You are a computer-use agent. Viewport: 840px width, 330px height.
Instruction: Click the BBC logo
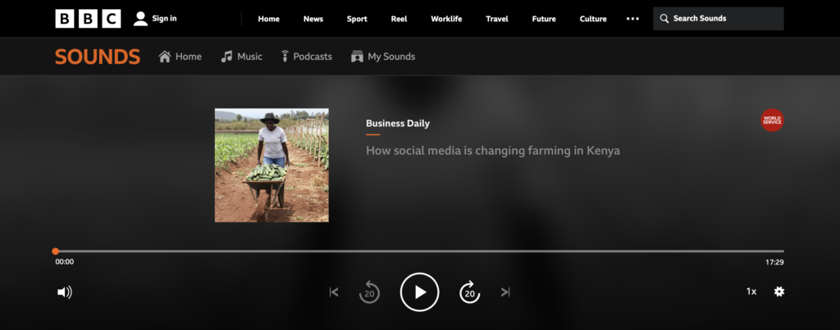click(88, 19)
